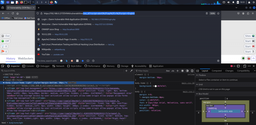
Task: Search this time with Wikipedia
Action: coord(77,61)
